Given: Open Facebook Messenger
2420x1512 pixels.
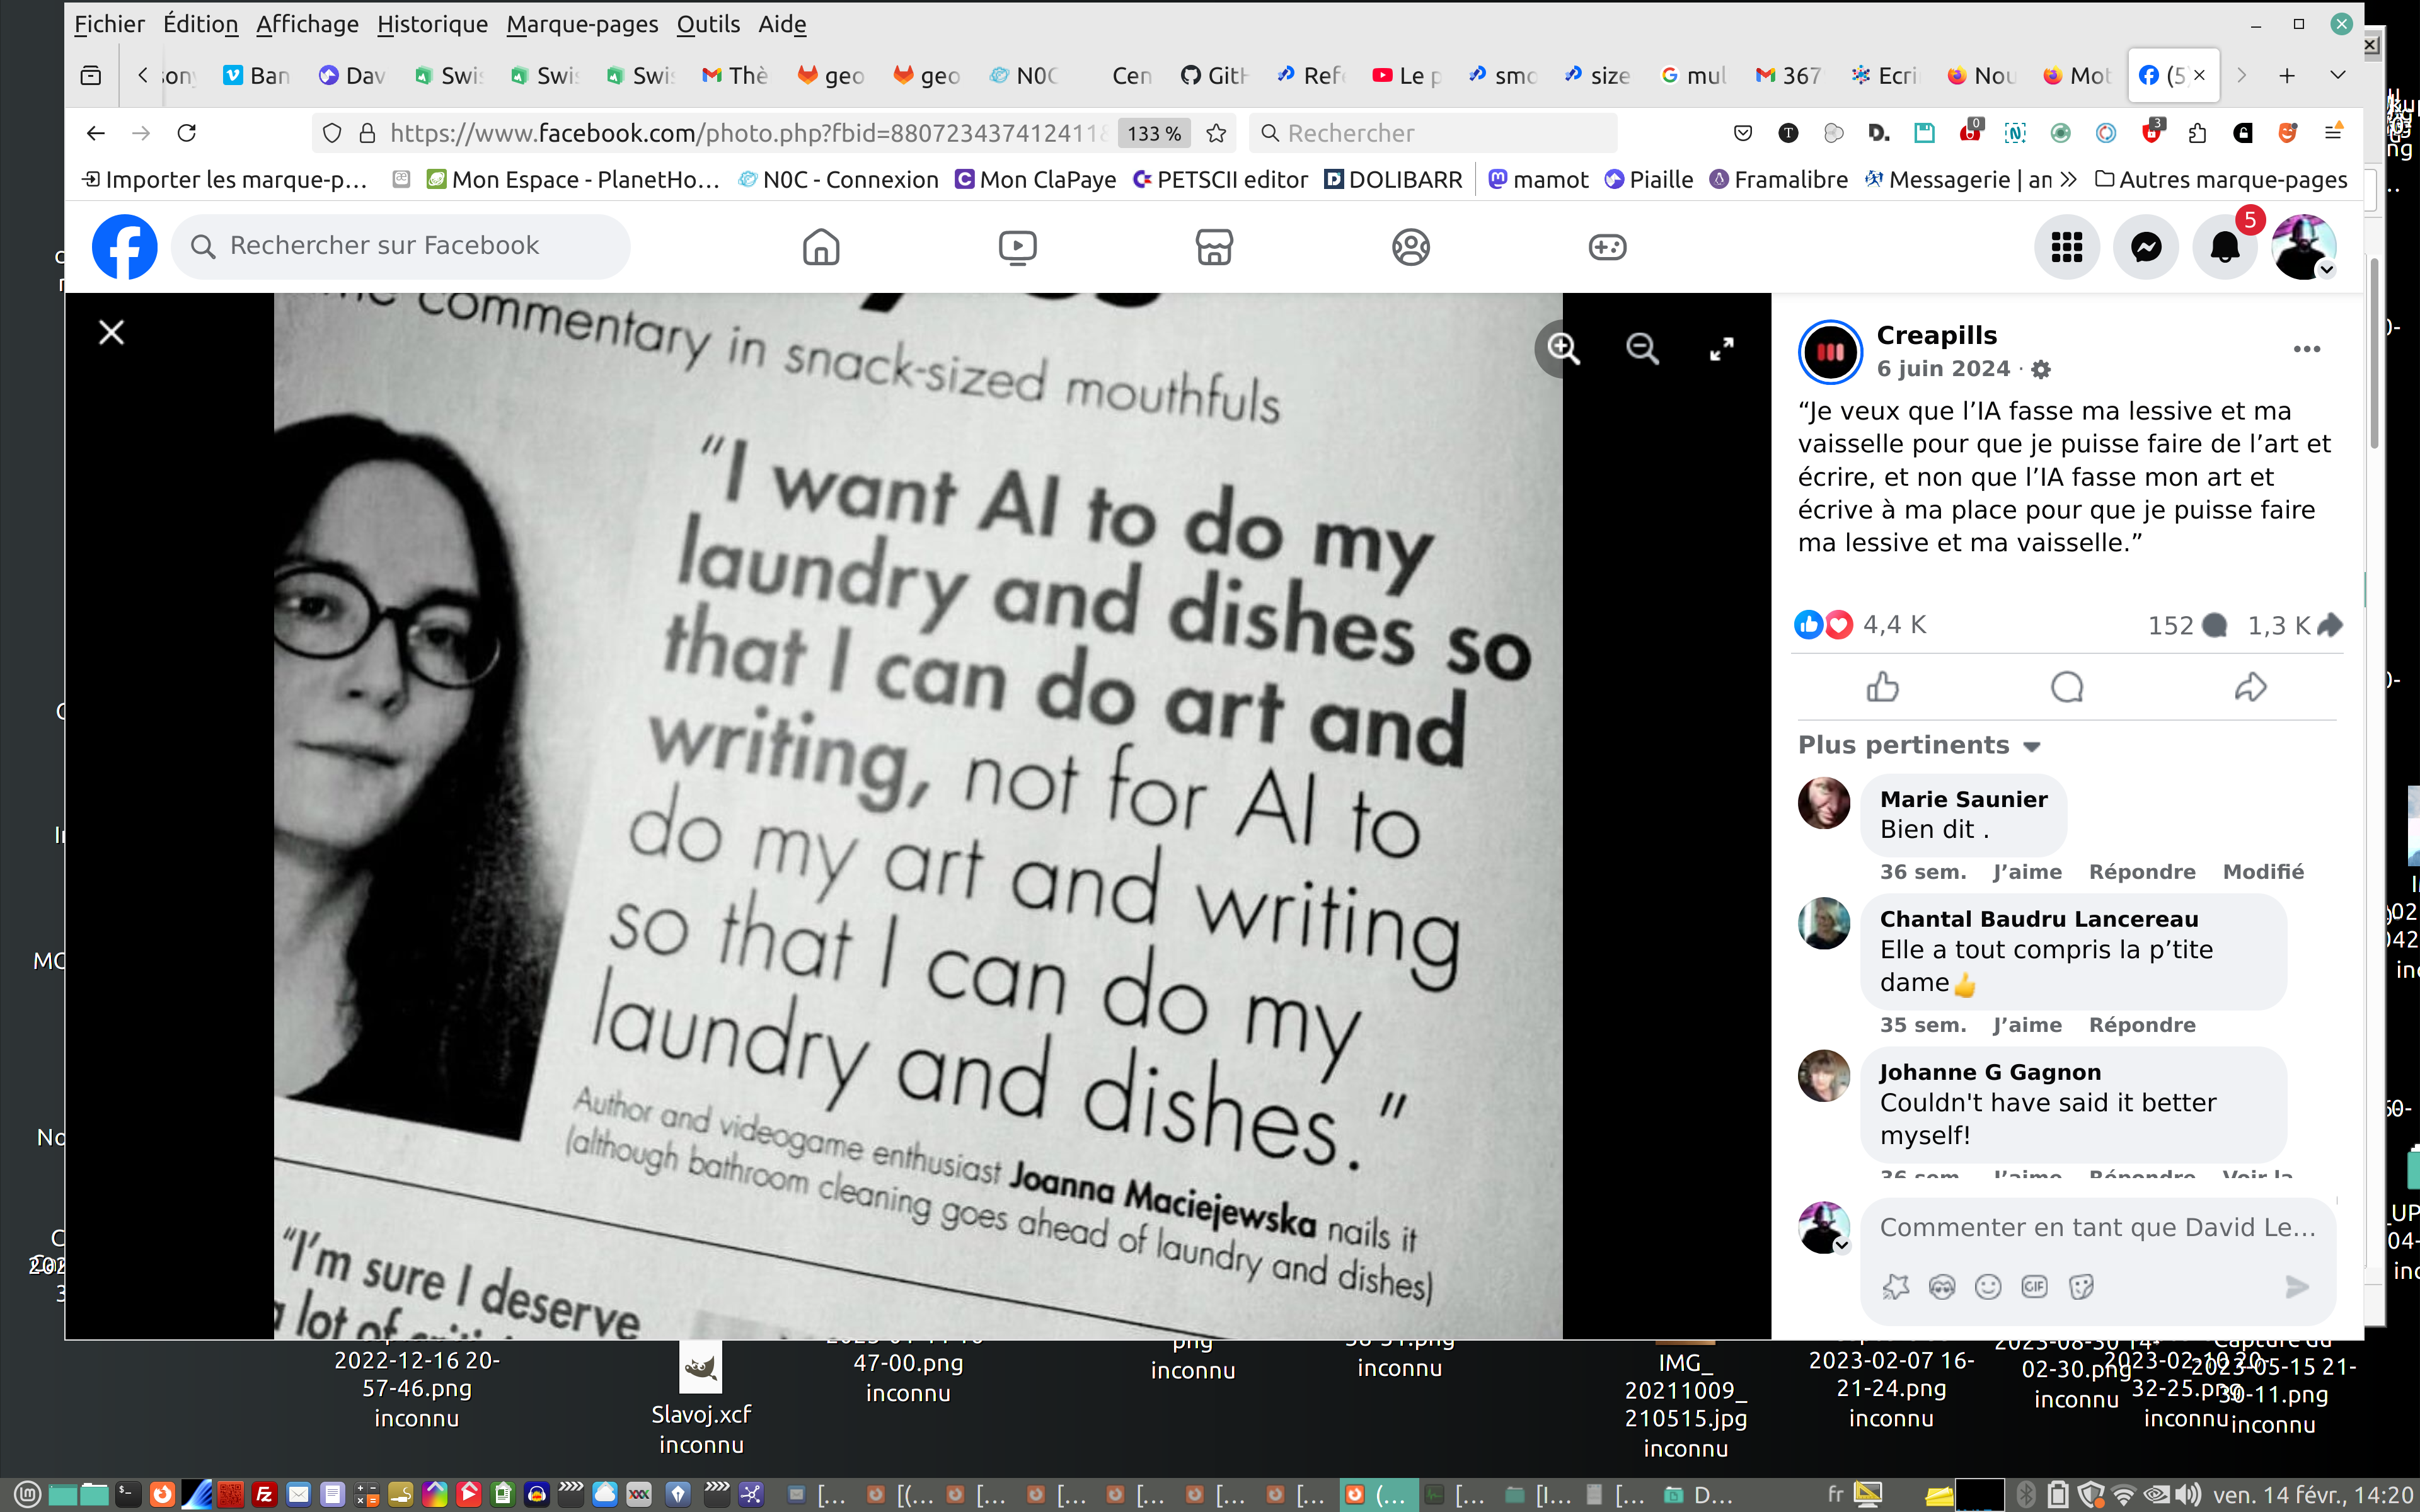Looking at the screenshot, I should pos(2146,247).
